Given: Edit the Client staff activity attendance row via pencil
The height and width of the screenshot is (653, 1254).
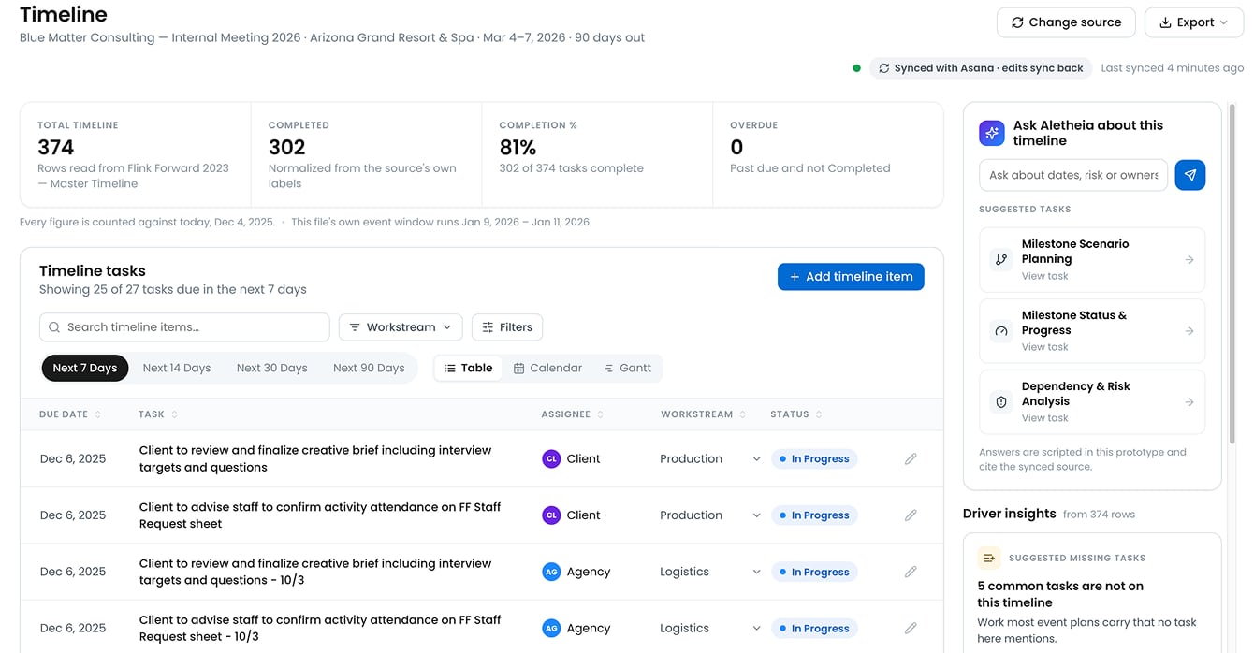Looking at the screenshot, I should 911,515.
